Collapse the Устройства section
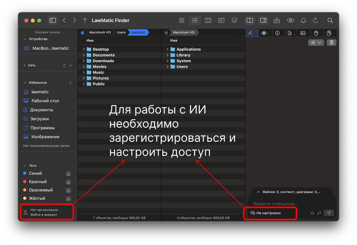This screenshot has height=245, width=357. pyautogui.click(x=25, y=39)
